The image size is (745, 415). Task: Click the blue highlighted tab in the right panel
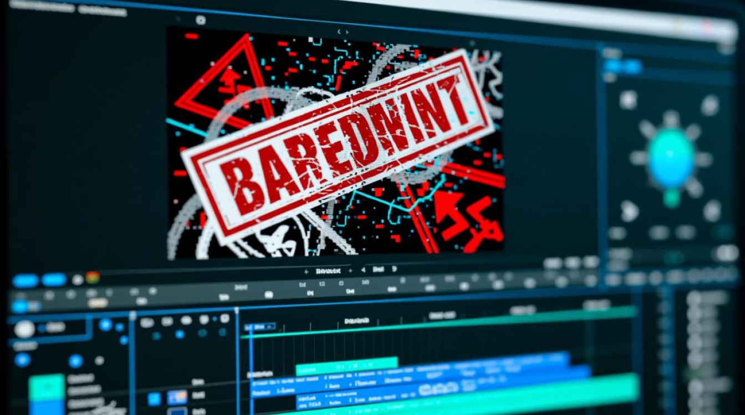click(x=622, y=67)
